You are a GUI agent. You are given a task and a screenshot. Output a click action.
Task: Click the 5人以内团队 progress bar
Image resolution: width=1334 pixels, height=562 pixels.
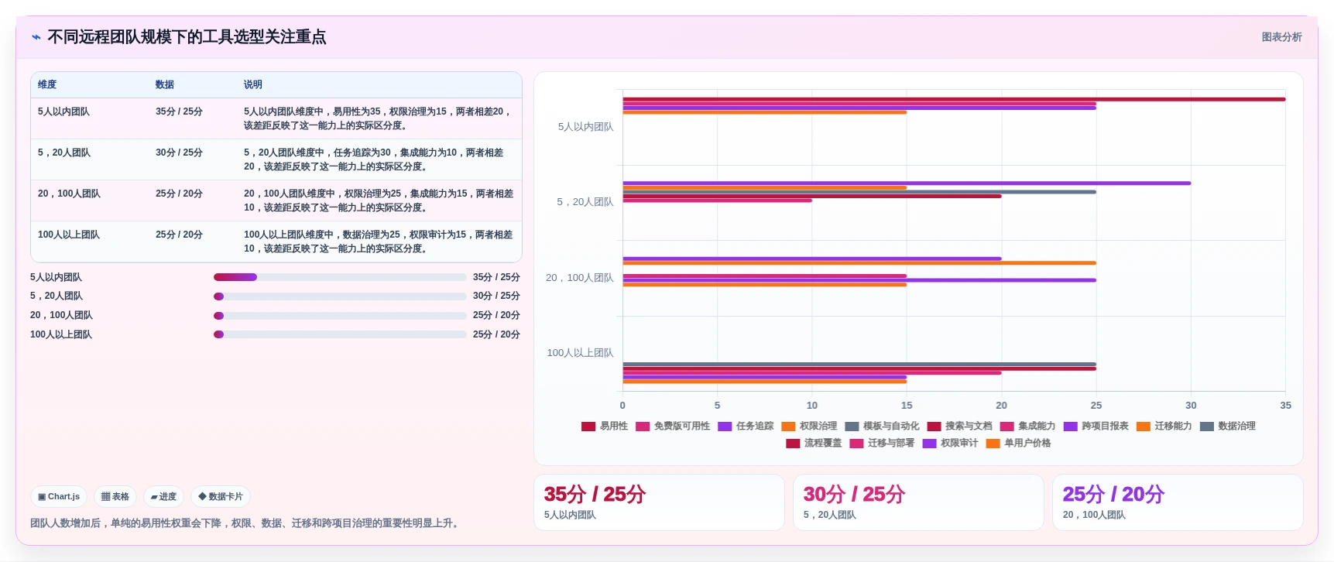[340, 277]
